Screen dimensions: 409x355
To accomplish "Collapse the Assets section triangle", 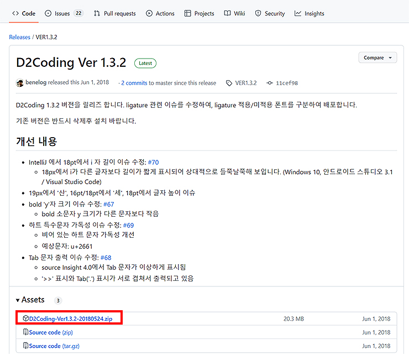I will [x=18, y=300].
